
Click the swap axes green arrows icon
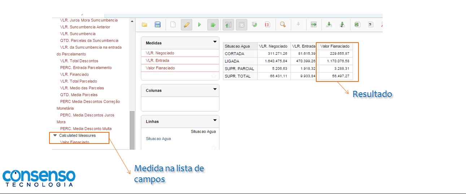254,25
